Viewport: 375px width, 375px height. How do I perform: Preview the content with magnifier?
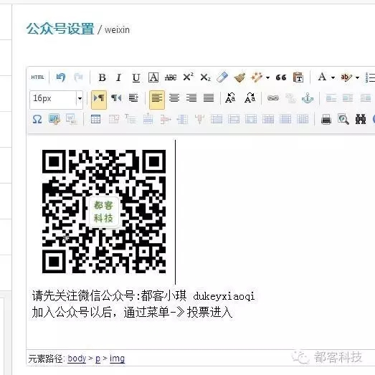[x=343, y=119]
